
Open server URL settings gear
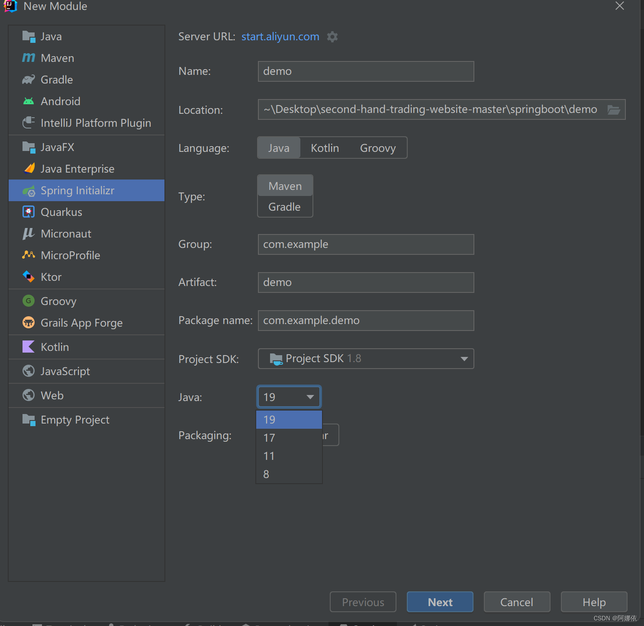coord(332,37)
